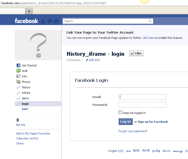Image resolution: width=188 pixels, height=159 pixels.
Task: Click the friend requests icon in header
Action: coord(43,21)
